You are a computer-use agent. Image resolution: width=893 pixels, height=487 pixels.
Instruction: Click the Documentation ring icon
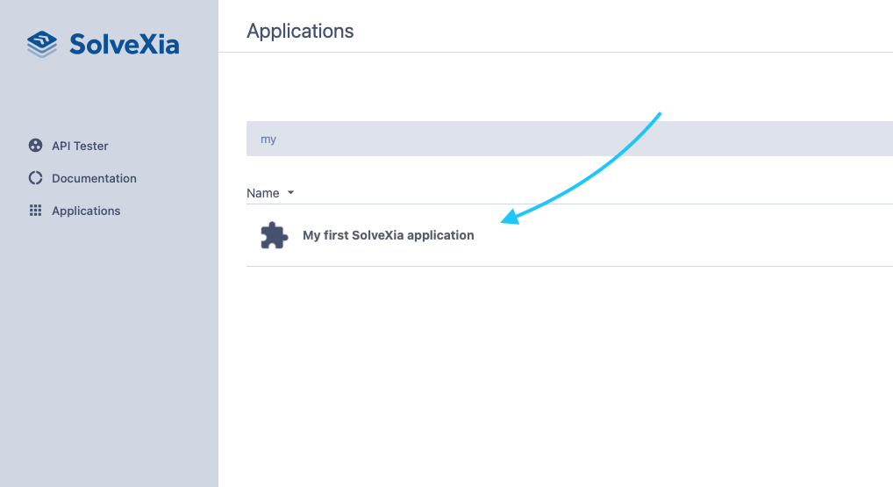[x=35, y=178]
